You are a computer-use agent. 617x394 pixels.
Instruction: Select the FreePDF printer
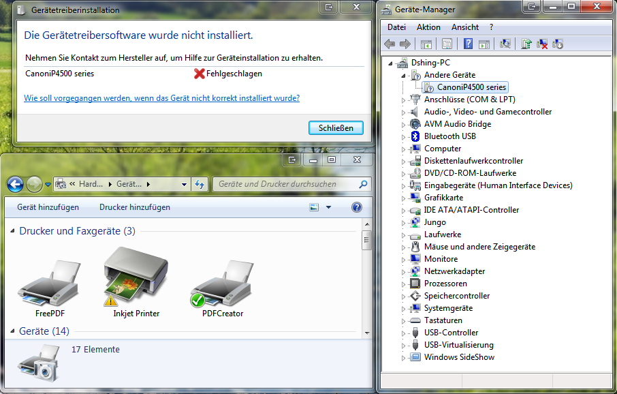50,288
